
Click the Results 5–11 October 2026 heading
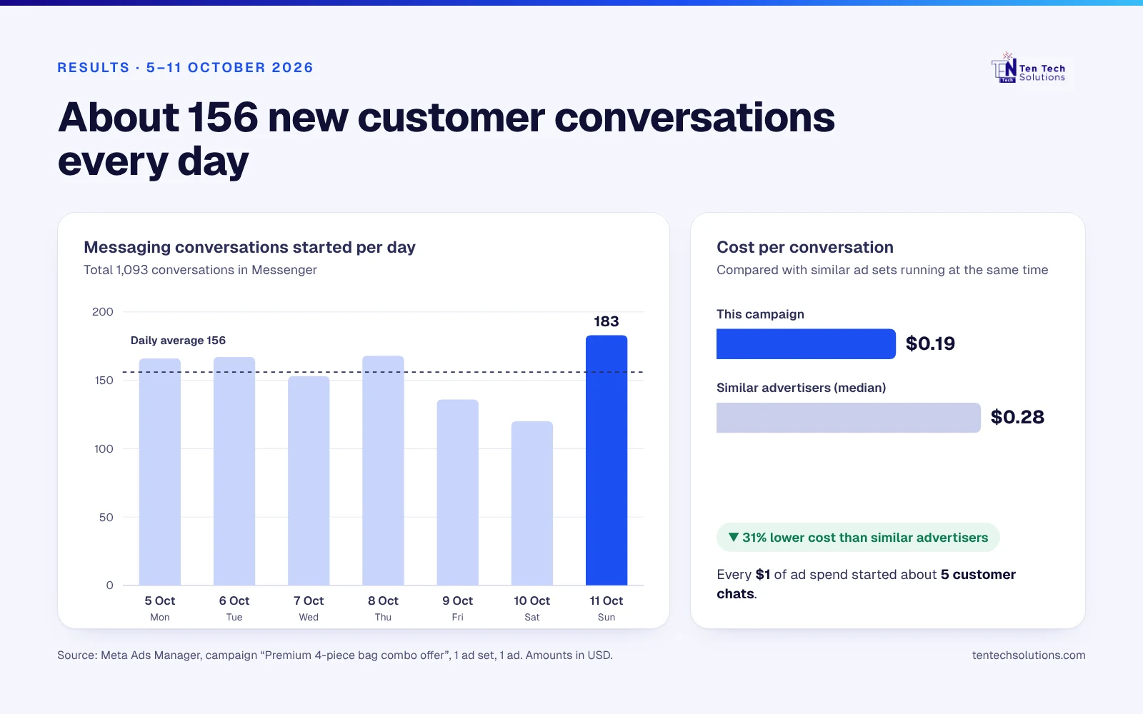[186, 68]
